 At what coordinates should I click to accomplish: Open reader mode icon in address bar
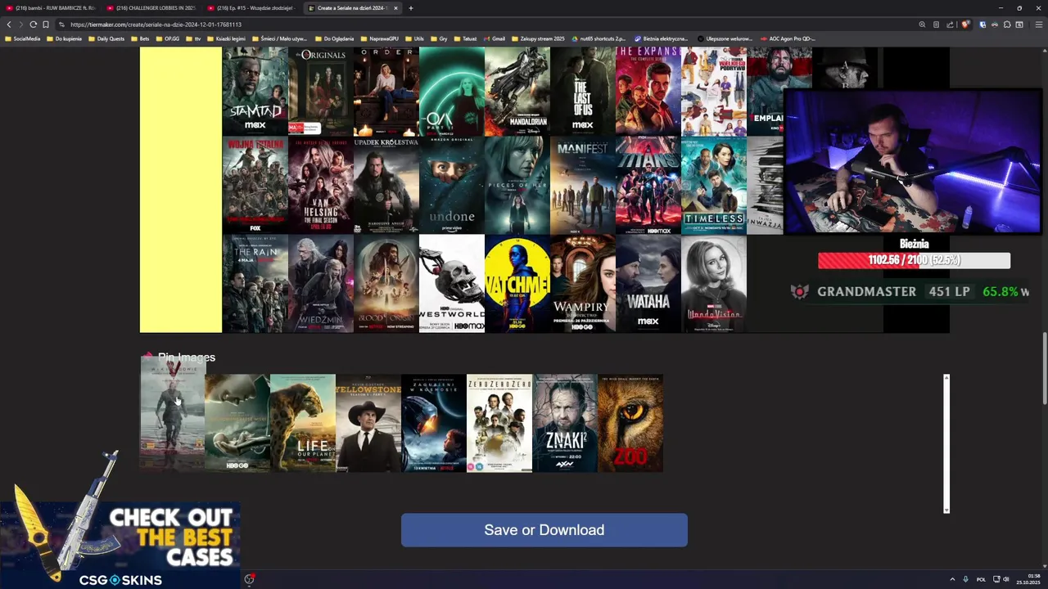(936, 25)
